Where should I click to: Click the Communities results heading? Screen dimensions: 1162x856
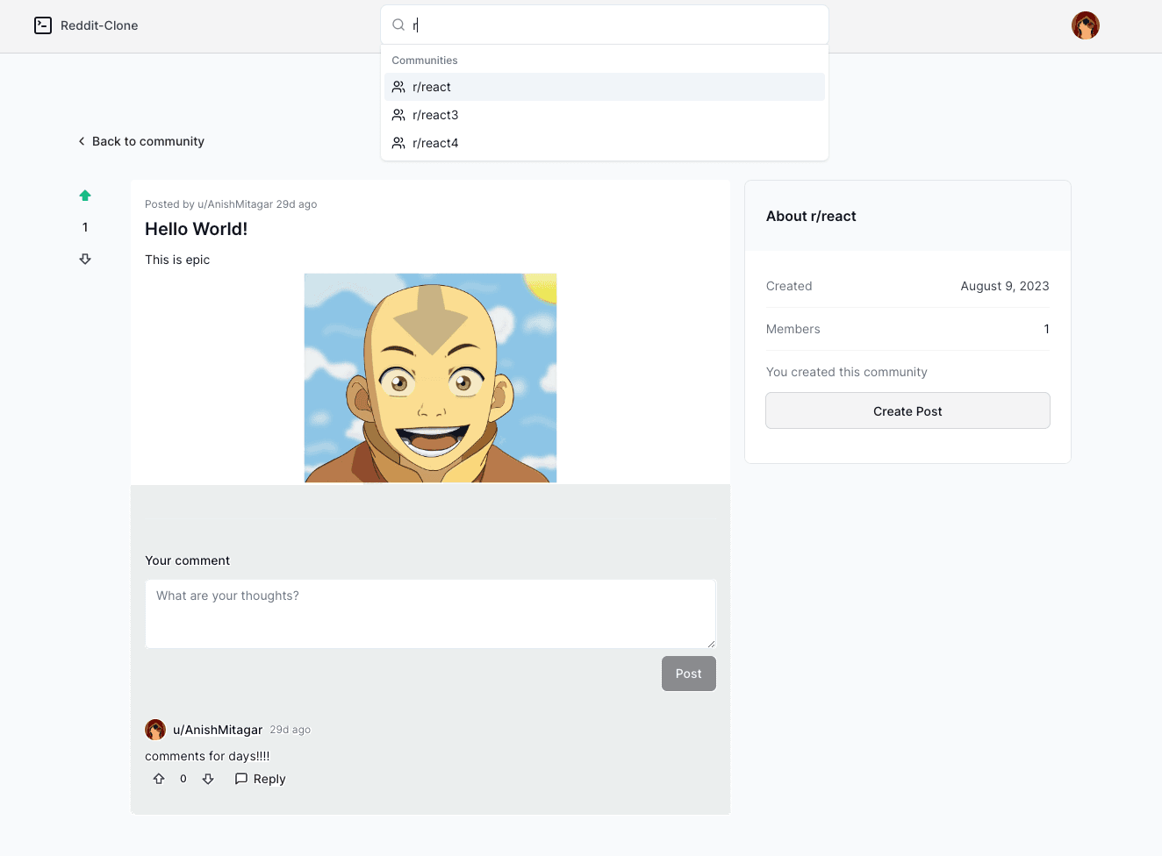(425, 61)
